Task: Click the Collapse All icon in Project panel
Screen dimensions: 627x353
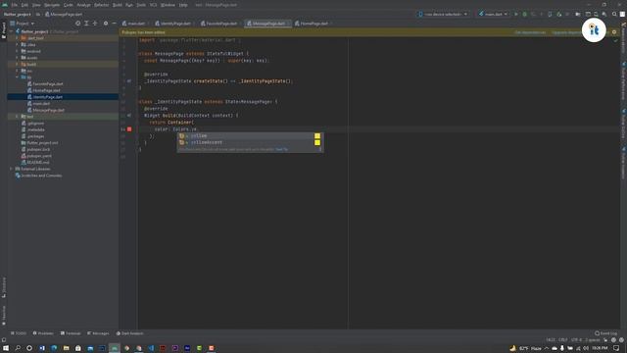Action: coord(95,24)
